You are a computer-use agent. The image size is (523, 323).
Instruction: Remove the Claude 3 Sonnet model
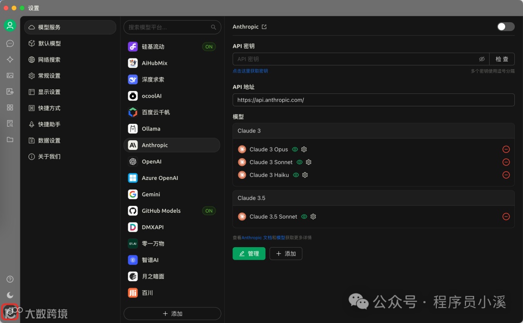(x=506, y=162)
